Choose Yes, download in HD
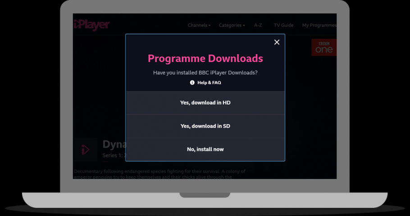The width and height of the screenshot is (410, 216). click(x=205, y=103)
